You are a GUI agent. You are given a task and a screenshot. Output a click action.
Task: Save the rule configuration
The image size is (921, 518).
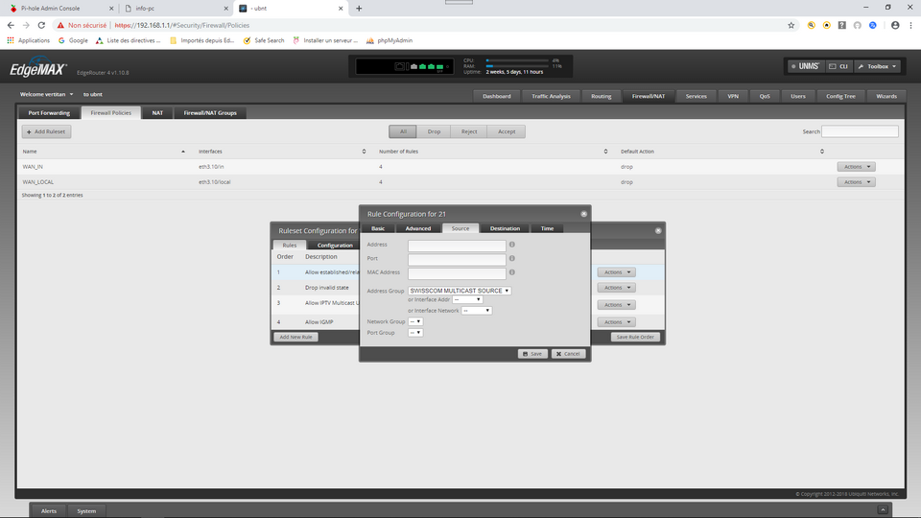(x=532, y=354)
